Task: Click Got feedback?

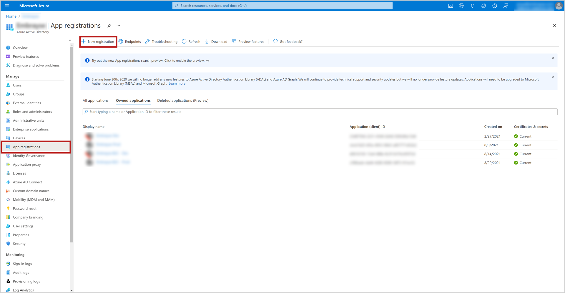Action: 288,41
